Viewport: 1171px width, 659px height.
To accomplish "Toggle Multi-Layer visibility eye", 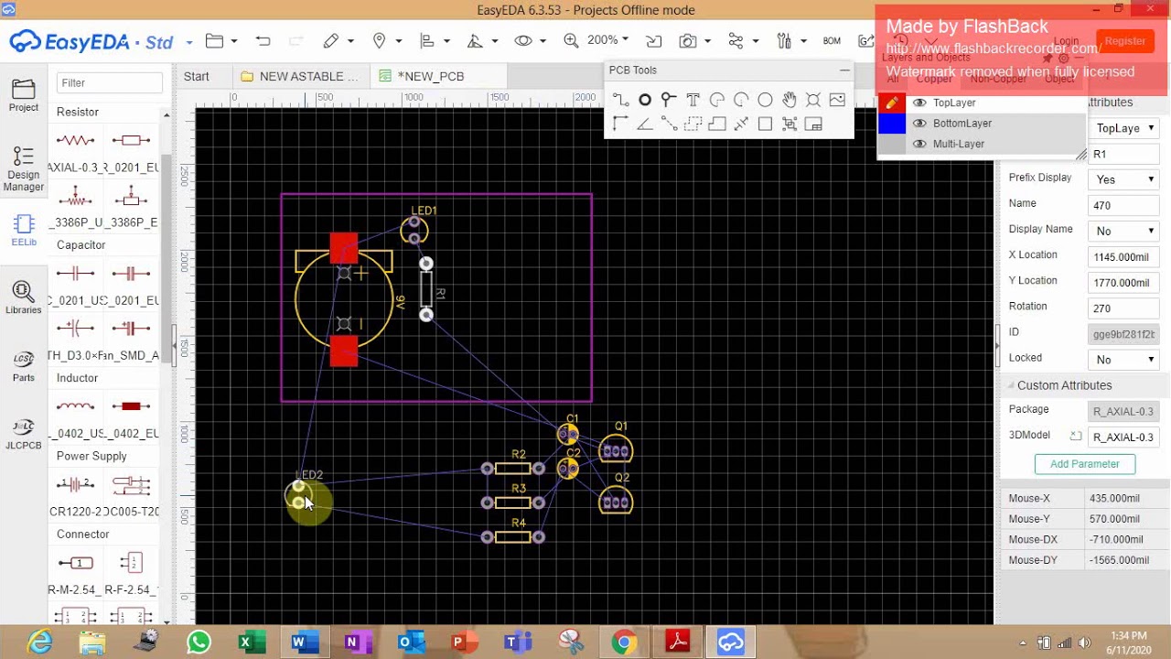I will [x=919, y=144].
